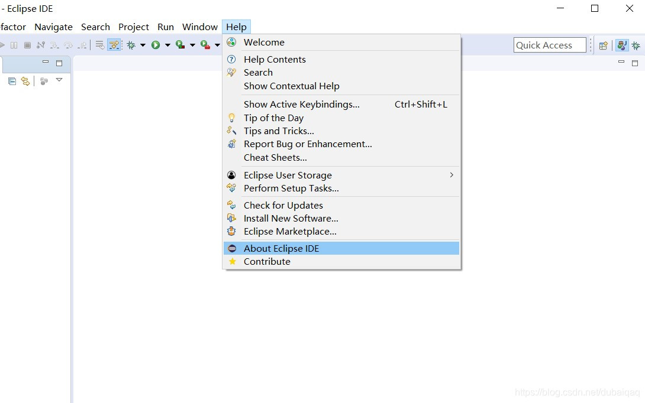Open the Navigate menu
The image size is (645, 403).
53,27
